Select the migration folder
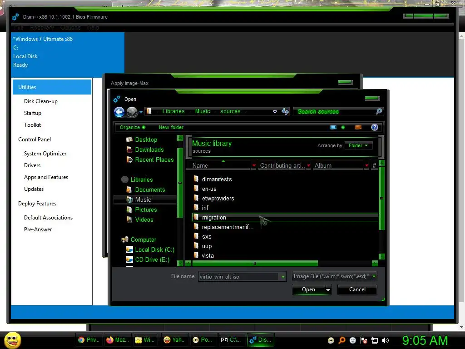Image resolution: width=465 pixels, height=349 pixels. click(x=285, y=218)
